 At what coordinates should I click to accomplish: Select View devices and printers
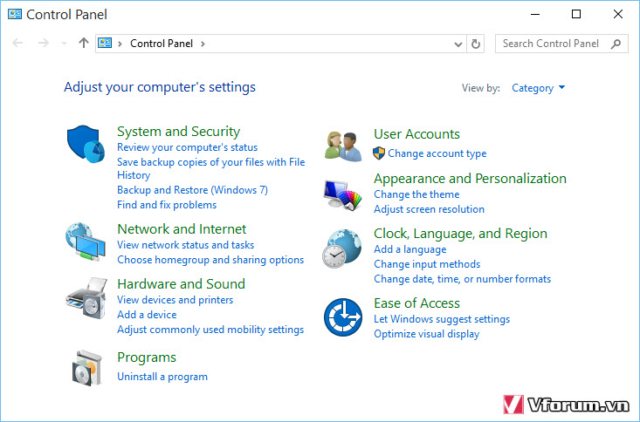point(175,300)
